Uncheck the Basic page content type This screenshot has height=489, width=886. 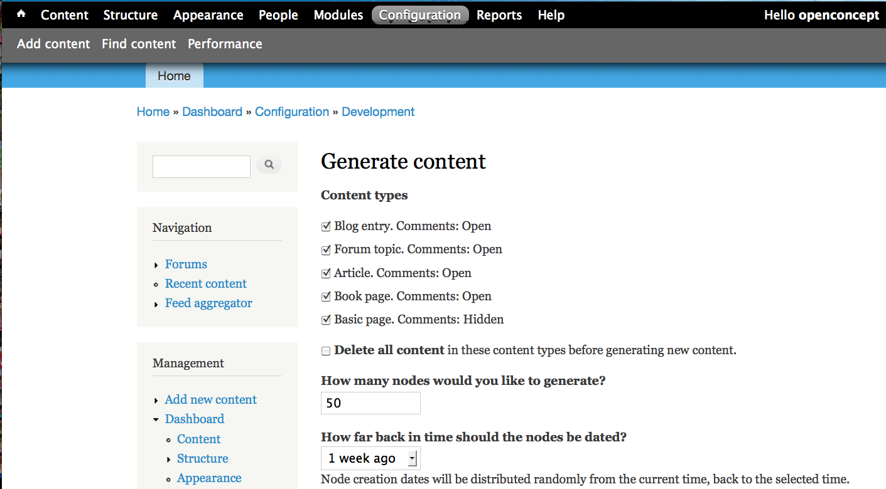pos(325,319)
